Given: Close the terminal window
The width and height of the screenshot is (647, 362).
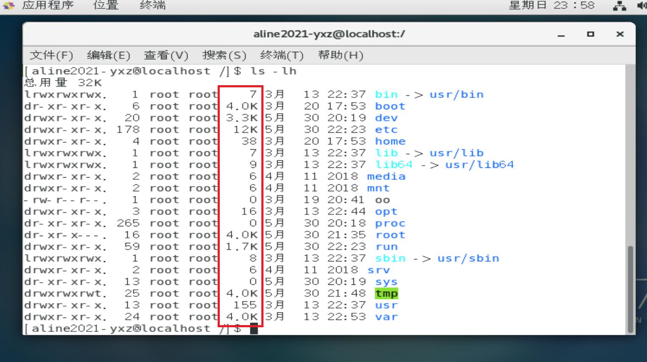Looking at the screenshot, I should (x=620, y=34).
